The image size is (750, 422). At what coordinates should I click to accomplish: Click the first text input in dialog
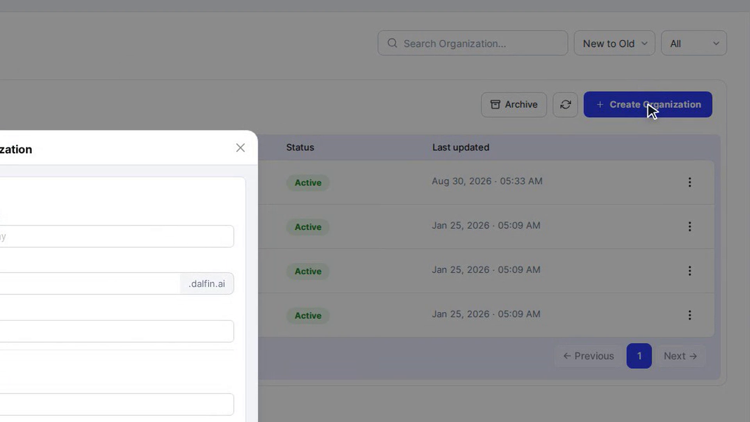tap(117, 236)
